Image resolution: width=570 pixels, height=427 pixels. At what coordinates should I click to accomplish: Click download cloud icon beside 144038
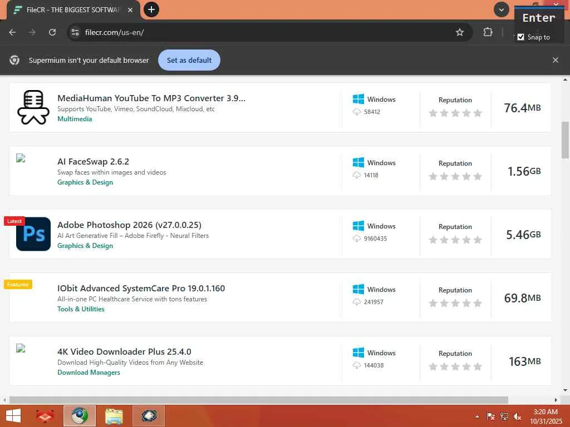pyautogui.click(x=357, y=365)
